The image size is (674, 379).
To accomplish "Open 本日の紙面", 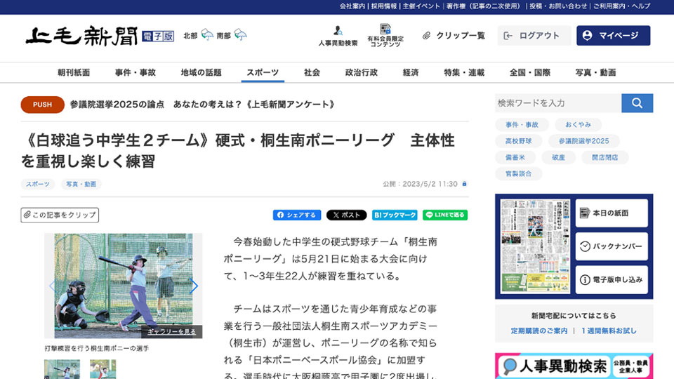I will pos(612,213).
